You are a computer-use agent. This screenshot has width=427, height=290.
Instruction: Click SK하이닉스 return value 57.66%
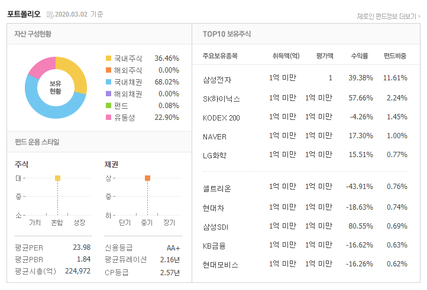(x=361, y=98)
